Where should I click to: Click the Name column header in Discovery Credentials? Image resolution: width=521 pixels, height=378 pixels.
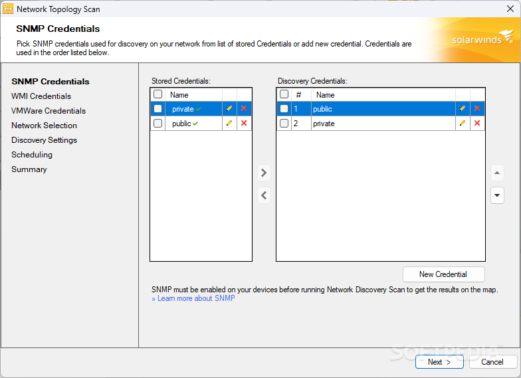[x=383, y=94]
